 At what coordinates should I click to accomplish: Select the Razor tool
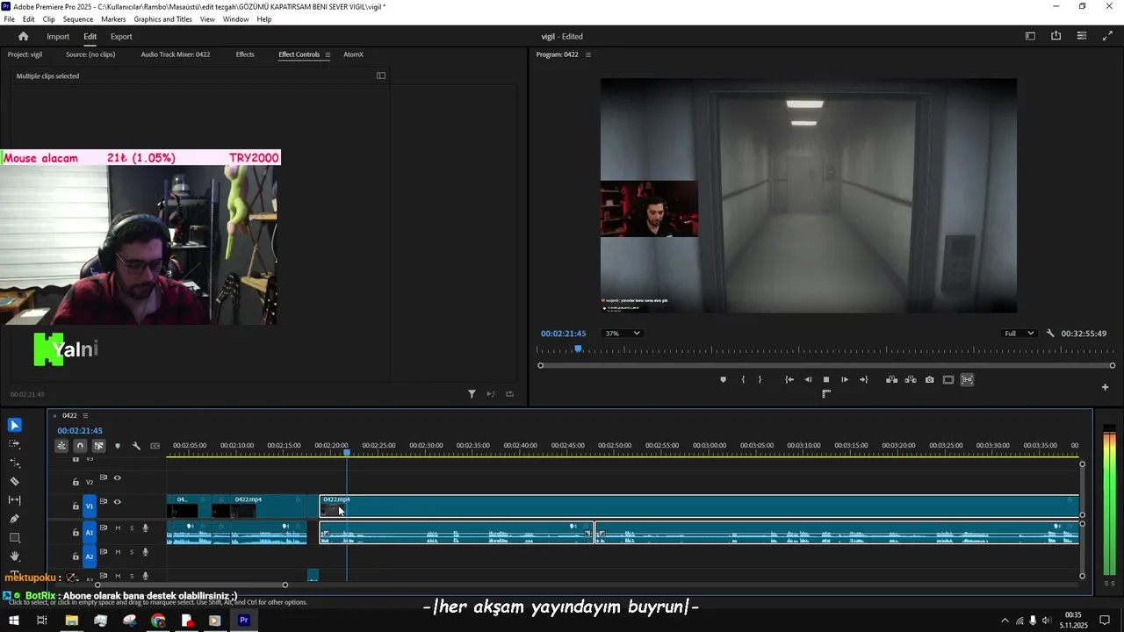(x=15, y=481)
